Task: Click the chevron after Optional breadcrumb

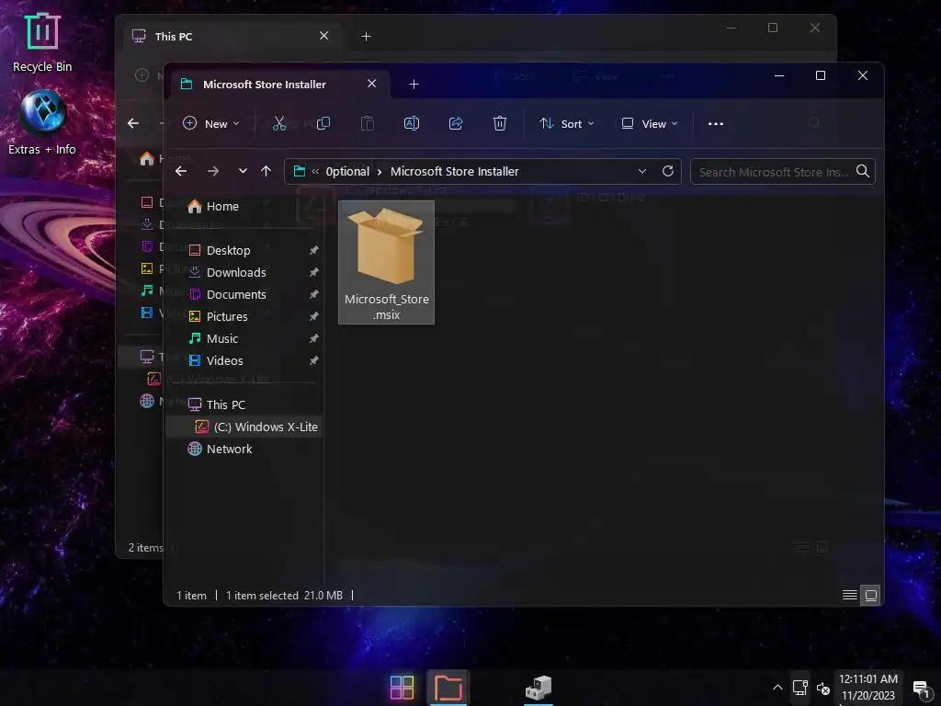Action: click(380, 172)
